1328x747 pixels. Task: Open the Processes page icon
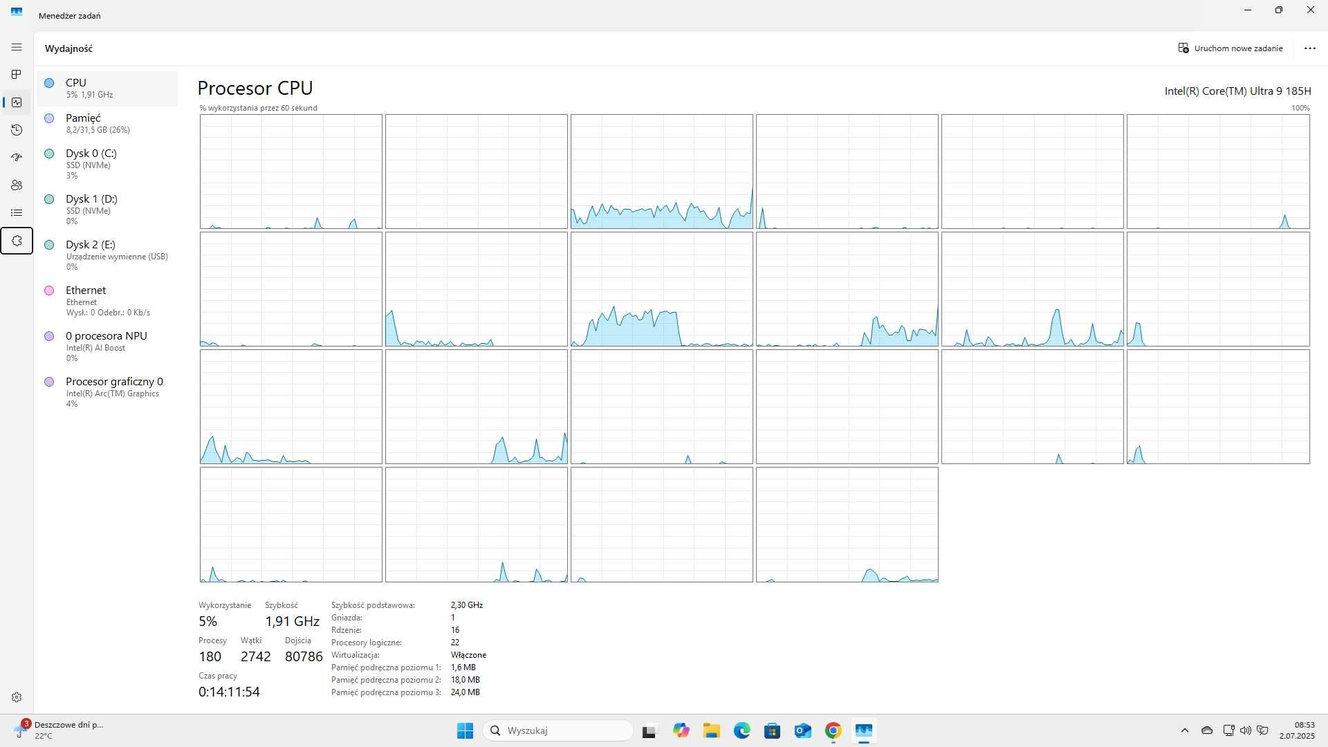click(17, 74)
